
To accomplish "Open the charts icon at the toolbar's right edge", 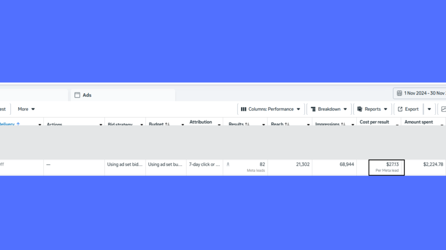I will coord(443,109).
